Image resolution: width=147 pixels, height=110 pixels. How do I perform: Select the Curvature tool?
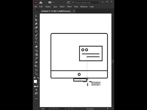click(36, 28)
